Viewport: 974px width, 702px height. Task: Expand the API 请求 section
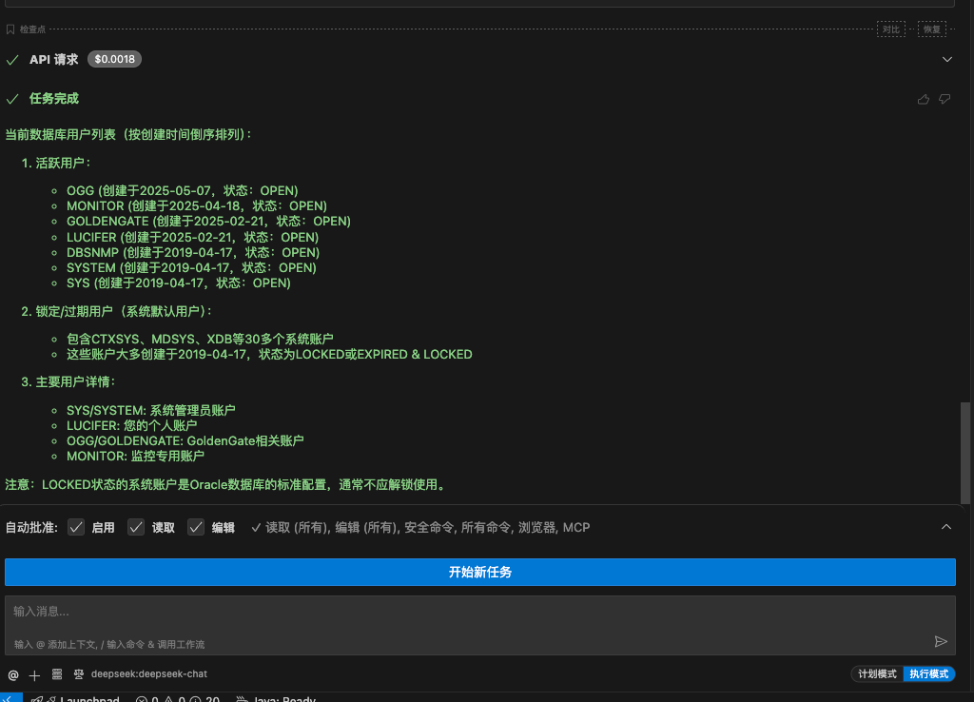(x=946, y=59)
